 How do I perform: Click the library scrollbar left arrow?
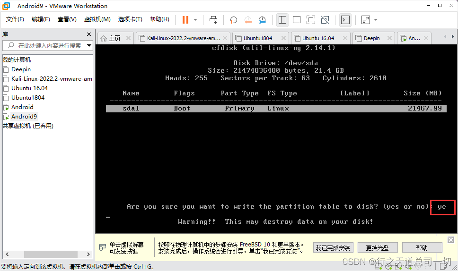click(7, 254)
